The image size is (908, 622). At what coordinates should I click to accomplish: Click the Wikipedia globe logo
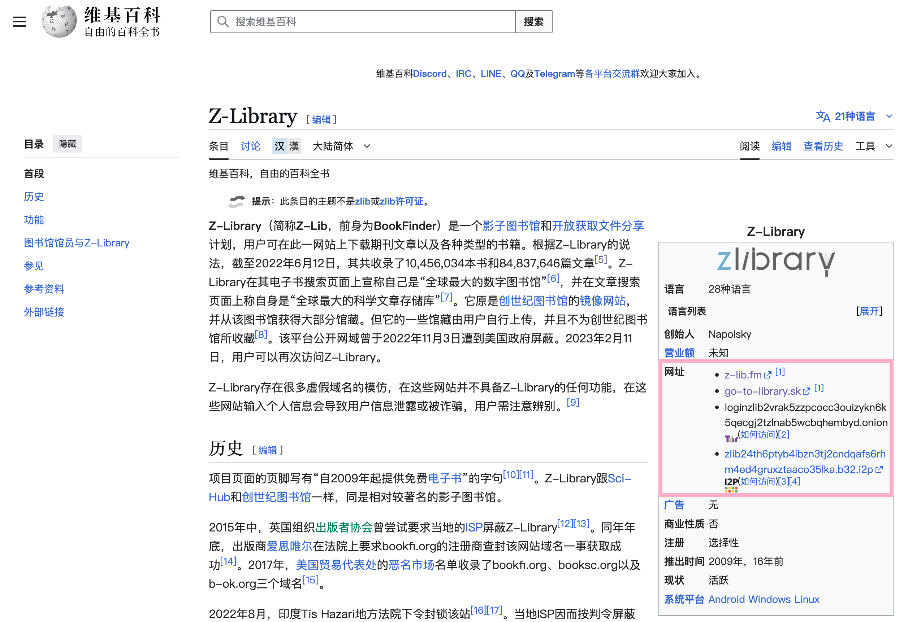click(59, 21)
